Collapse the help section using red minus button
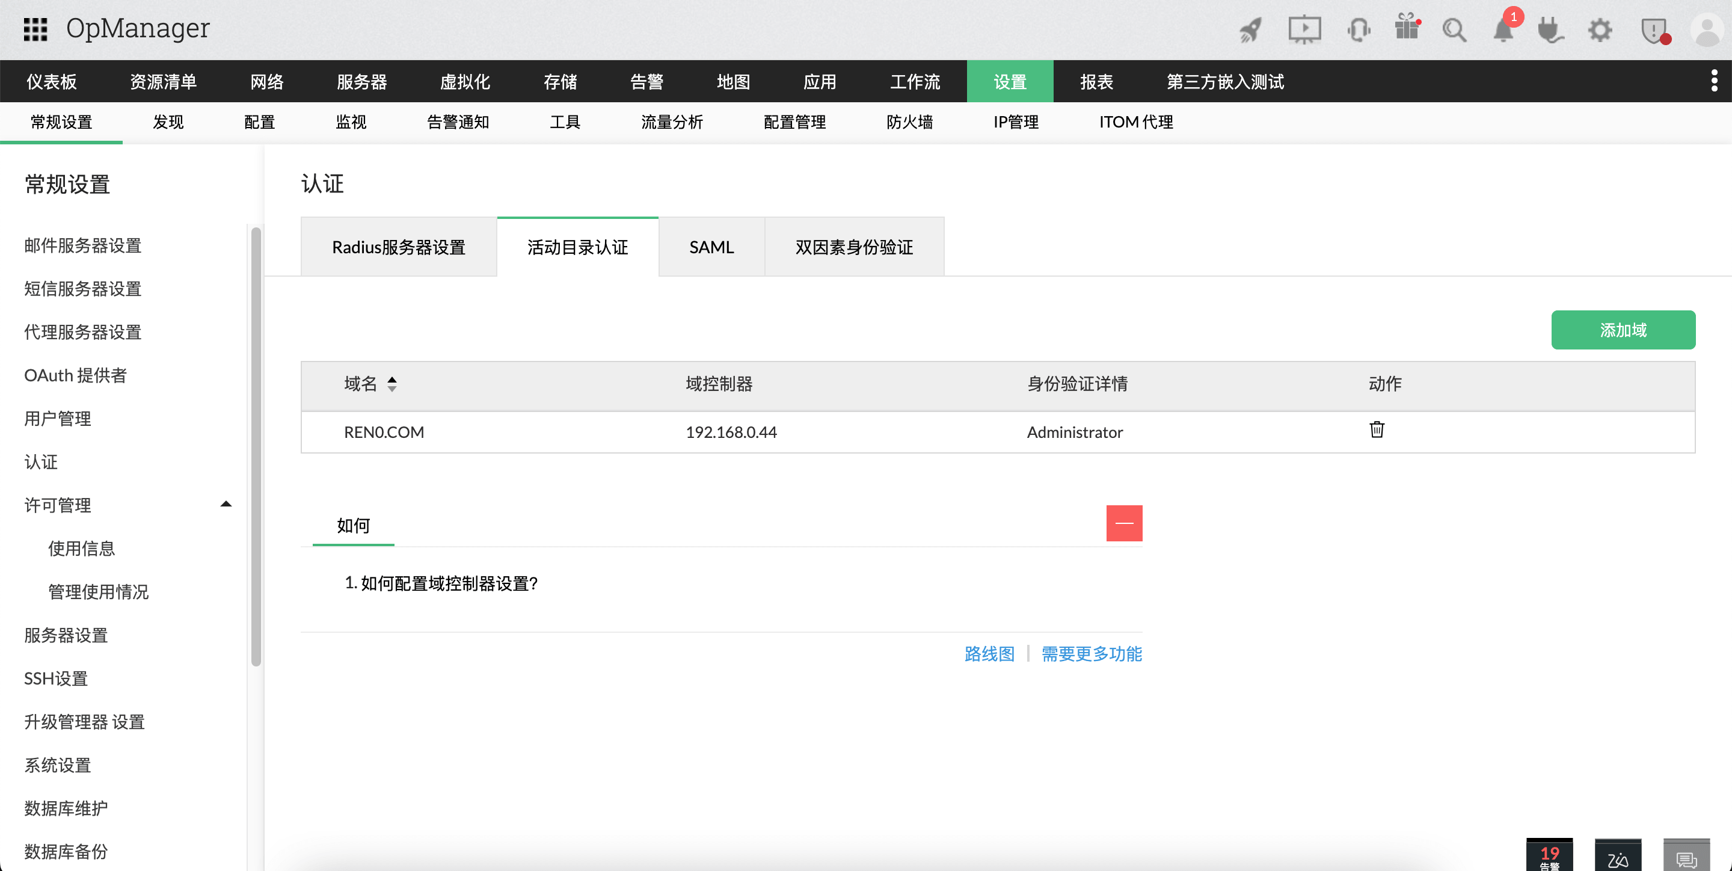Viewport: 1732px width, 871px height. click(1124, 523)
